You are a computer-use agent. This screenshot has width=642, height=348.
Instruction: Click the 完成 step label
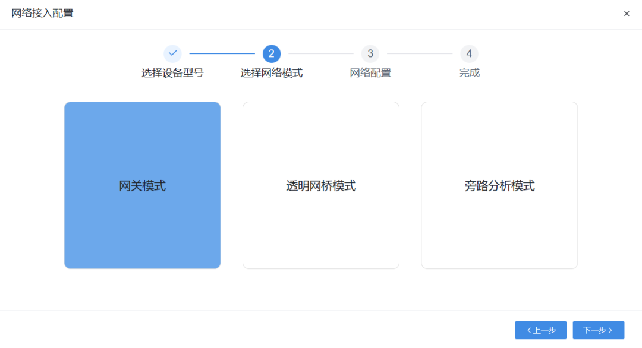[x=469, y=72]
